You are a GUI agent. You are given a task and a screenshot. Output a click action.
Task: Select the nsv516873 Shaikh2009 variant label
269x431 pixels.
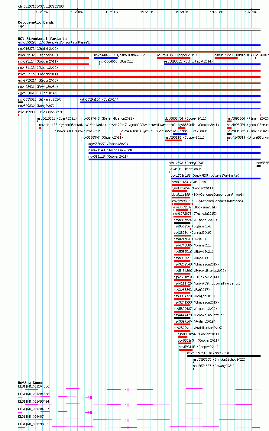38,49
